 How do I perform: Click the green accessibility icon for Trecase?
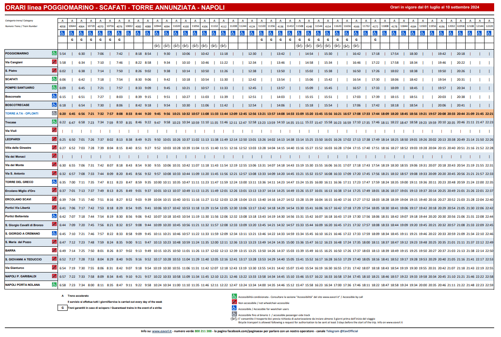point(54,122)
